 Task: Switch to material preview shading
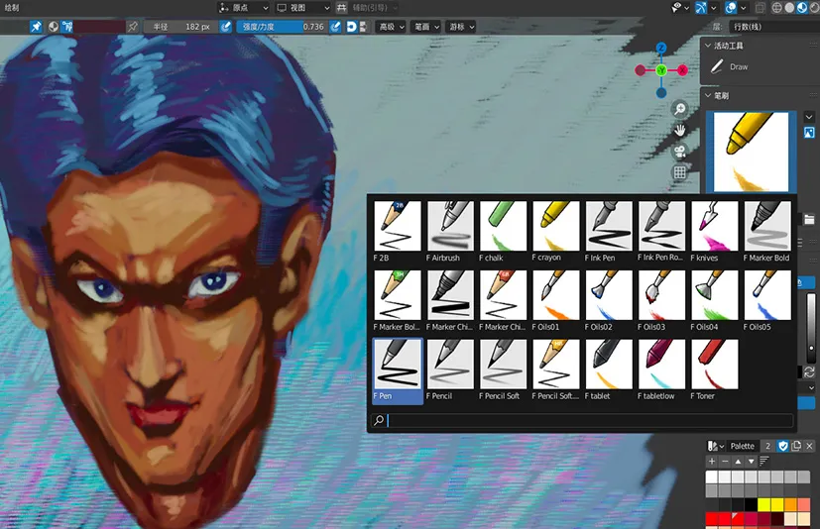[x=802, y=7]
